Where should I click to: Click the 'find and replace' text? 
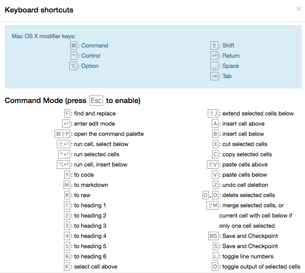pos(95,113)
